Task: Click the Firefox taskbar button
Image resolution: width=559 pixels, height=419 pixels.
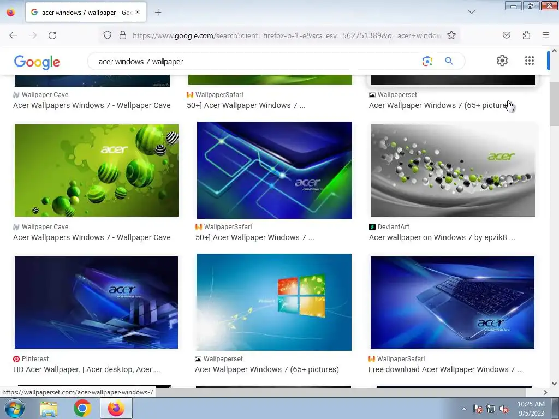Action: [116, 408]
